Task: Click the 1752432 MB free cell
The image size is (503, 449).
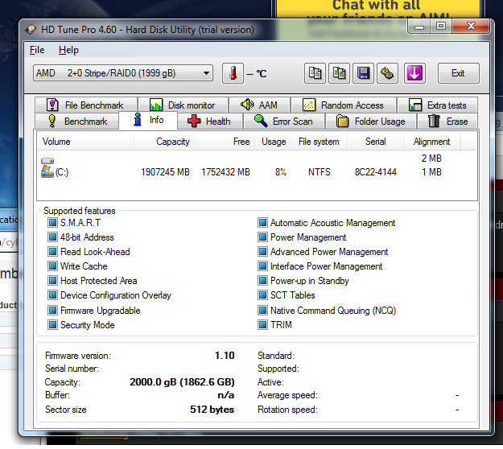Action: (x=225, y=172)
